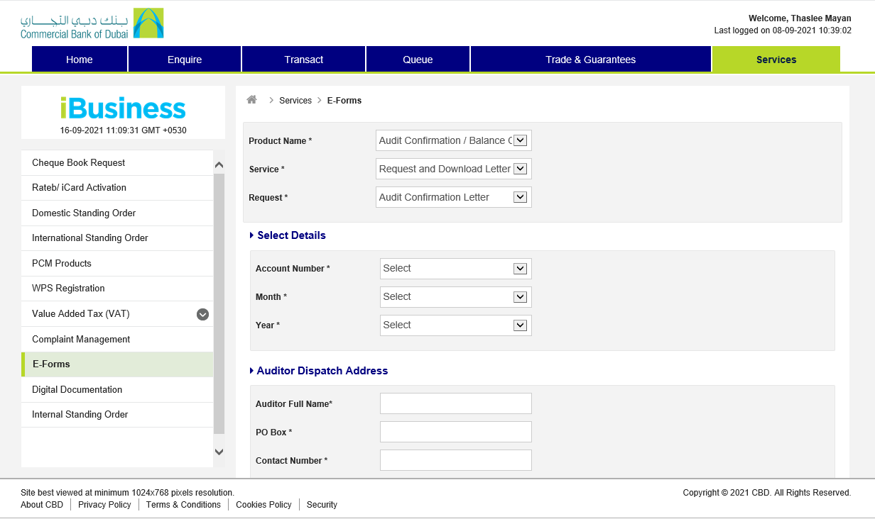Open Complaint Management
This screenshot has height=519, width=875.
pyautogui.click(x=117, y=340)
